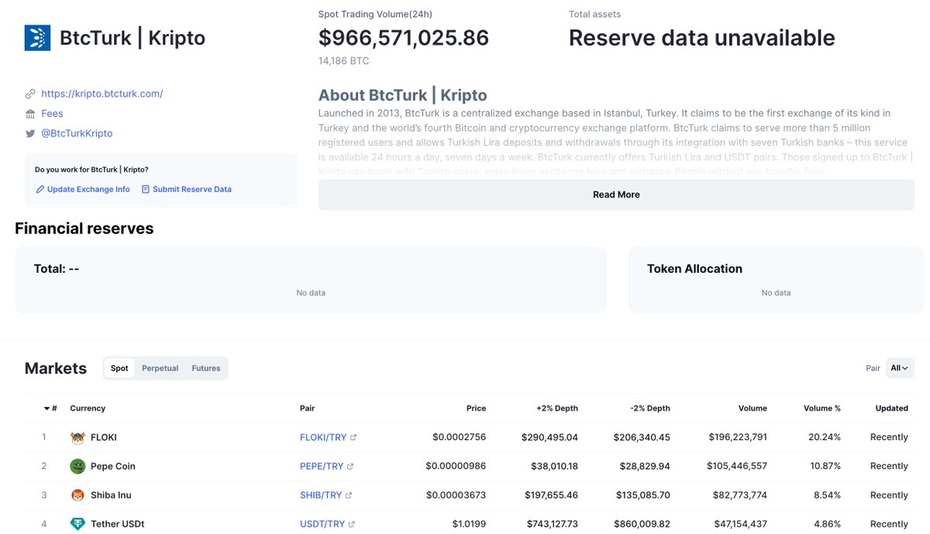Open the Pair filter All dropdown
Viewport: 930px width, 534px height.
tap(899, 368)
